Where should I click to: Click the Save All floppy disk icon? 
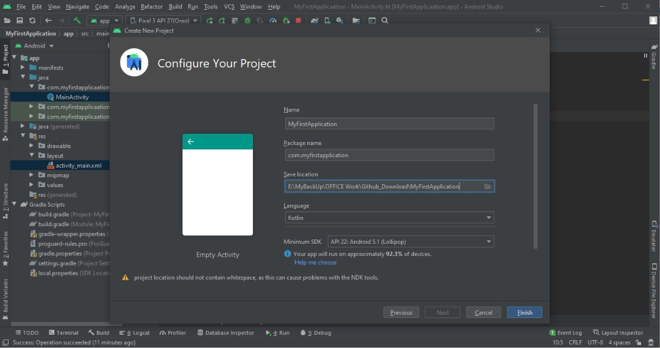pos(20,20)
